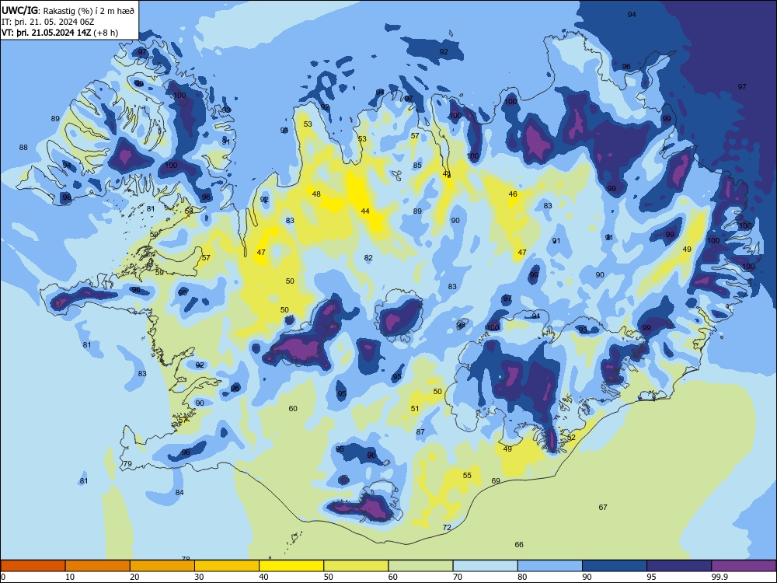Click the initial time line 'IT: þri. 21. 05. 2024 06Z'
This screenshot has width=777, height=583.
tap(48, 22)
